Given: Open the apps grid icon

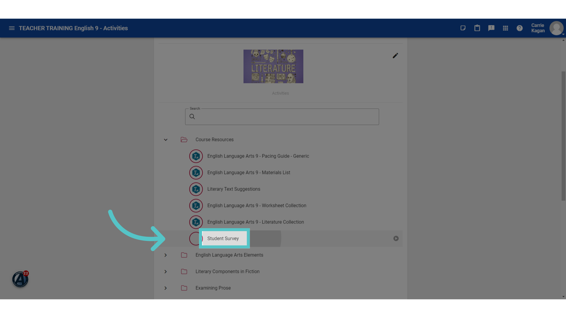Looking at the screenshot, I should coord(505,28).
